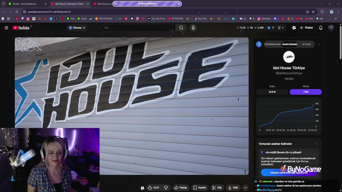
Task: Click the vidIQ badge icon beside the like button
Action: (142, 188)
